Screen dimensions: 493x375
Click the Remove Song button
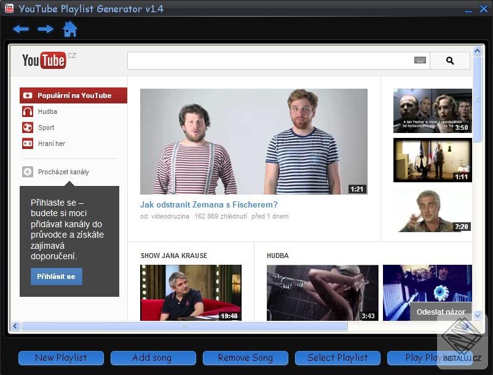(x=245, y=358)
